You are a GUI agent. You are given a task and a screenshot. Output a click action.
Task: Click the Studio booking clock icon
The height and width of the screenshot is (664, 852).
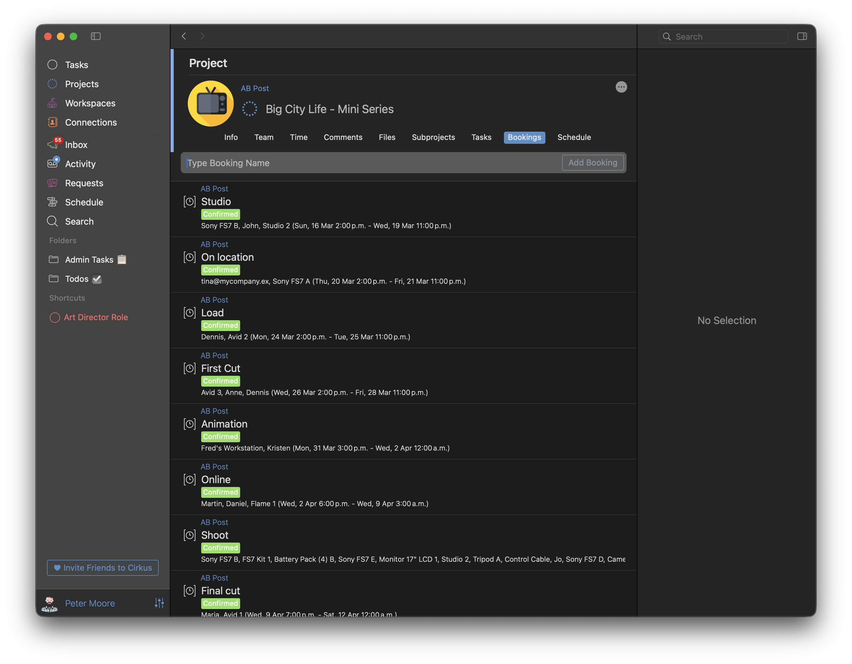pyautogui.click(x=190, y=202)
